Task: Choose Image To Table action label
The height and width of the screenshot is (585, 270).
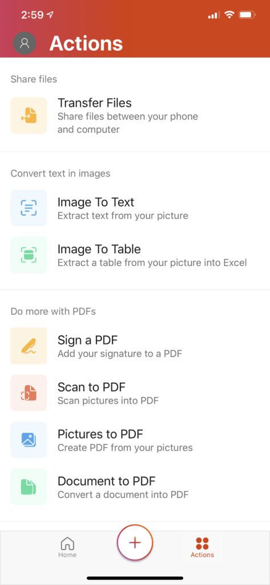Action: [99, 249]
